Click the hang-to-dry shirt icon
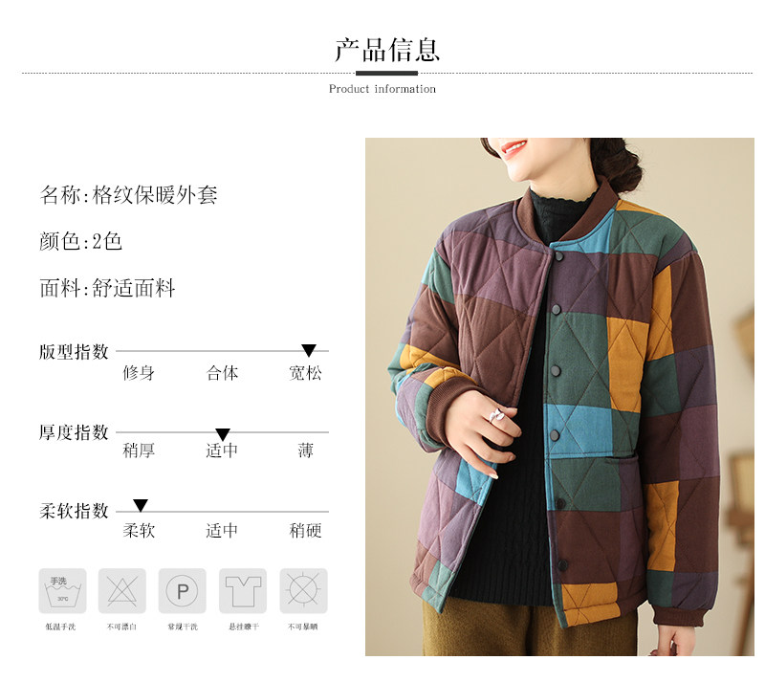Image resolution: width=765 pixels, height=682 pixels. click(x=243, y=591)
